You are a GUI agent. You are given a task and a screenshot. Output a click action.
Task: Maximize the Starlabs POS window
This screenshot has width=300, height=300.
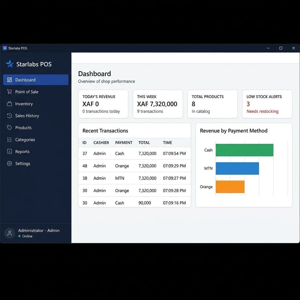click(x=281, y=48)
